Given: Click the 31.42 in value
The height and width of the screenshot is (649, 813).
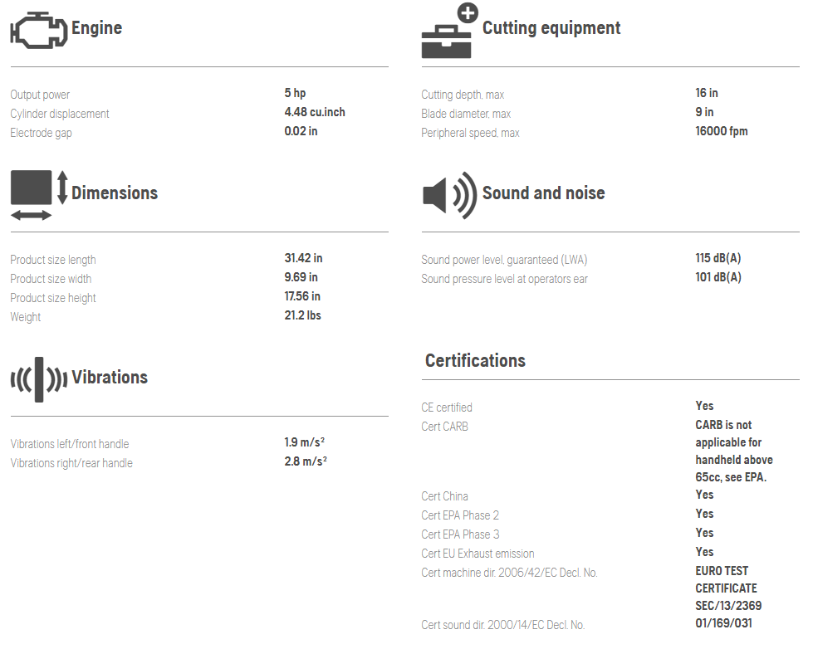Looking at the screenshot, I should coord(303,258).
